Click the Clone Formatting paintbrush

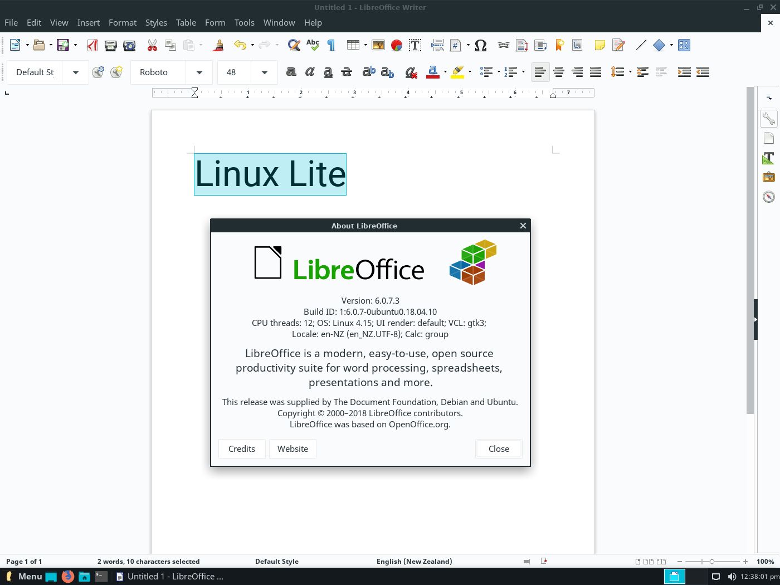(218, 45)
